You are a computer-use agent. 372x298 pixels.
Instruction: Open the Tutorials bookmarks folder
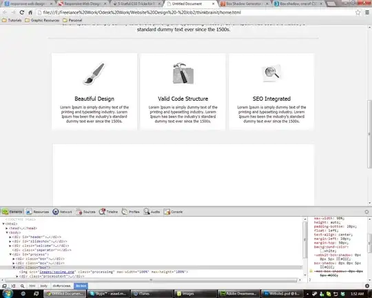coord(12,20)
